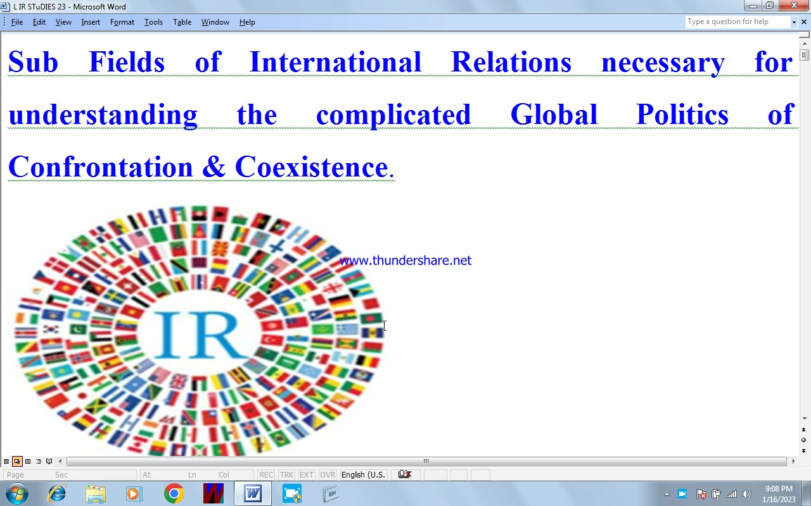Show hidden system tray icons

tap(667, 494)
